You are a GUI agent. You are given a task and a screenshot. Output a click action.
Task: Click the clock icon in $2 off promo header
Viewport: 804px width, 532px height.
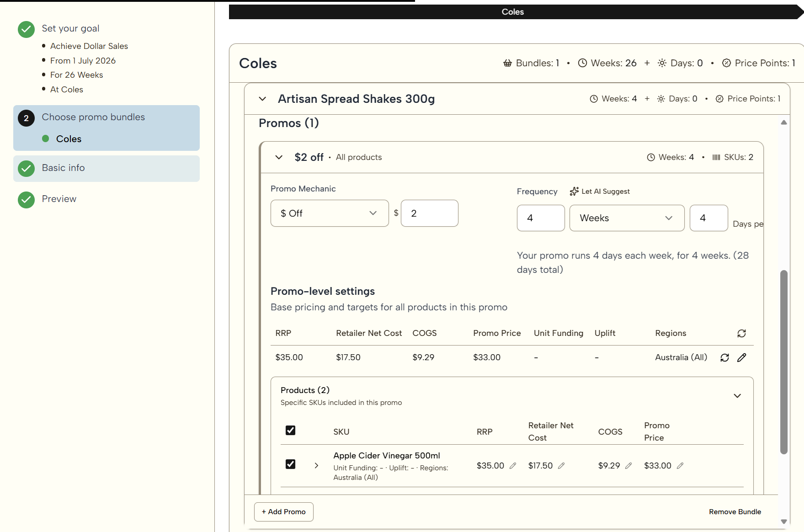tap(651, 157)
